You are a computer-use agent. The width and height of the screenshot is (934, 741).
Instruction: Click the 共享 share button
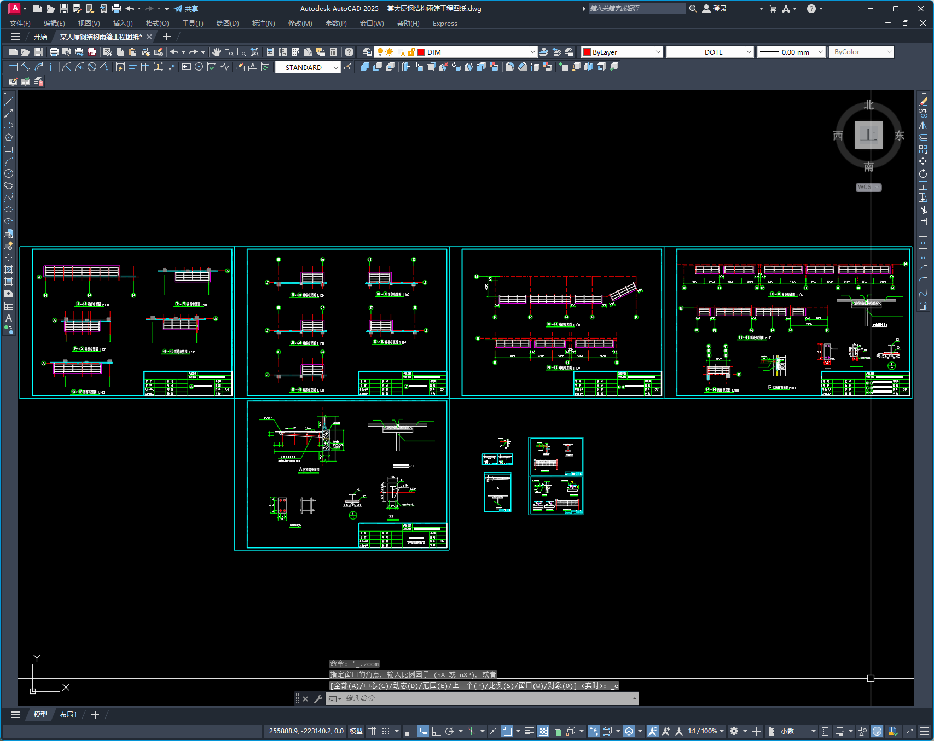point(186,9)
